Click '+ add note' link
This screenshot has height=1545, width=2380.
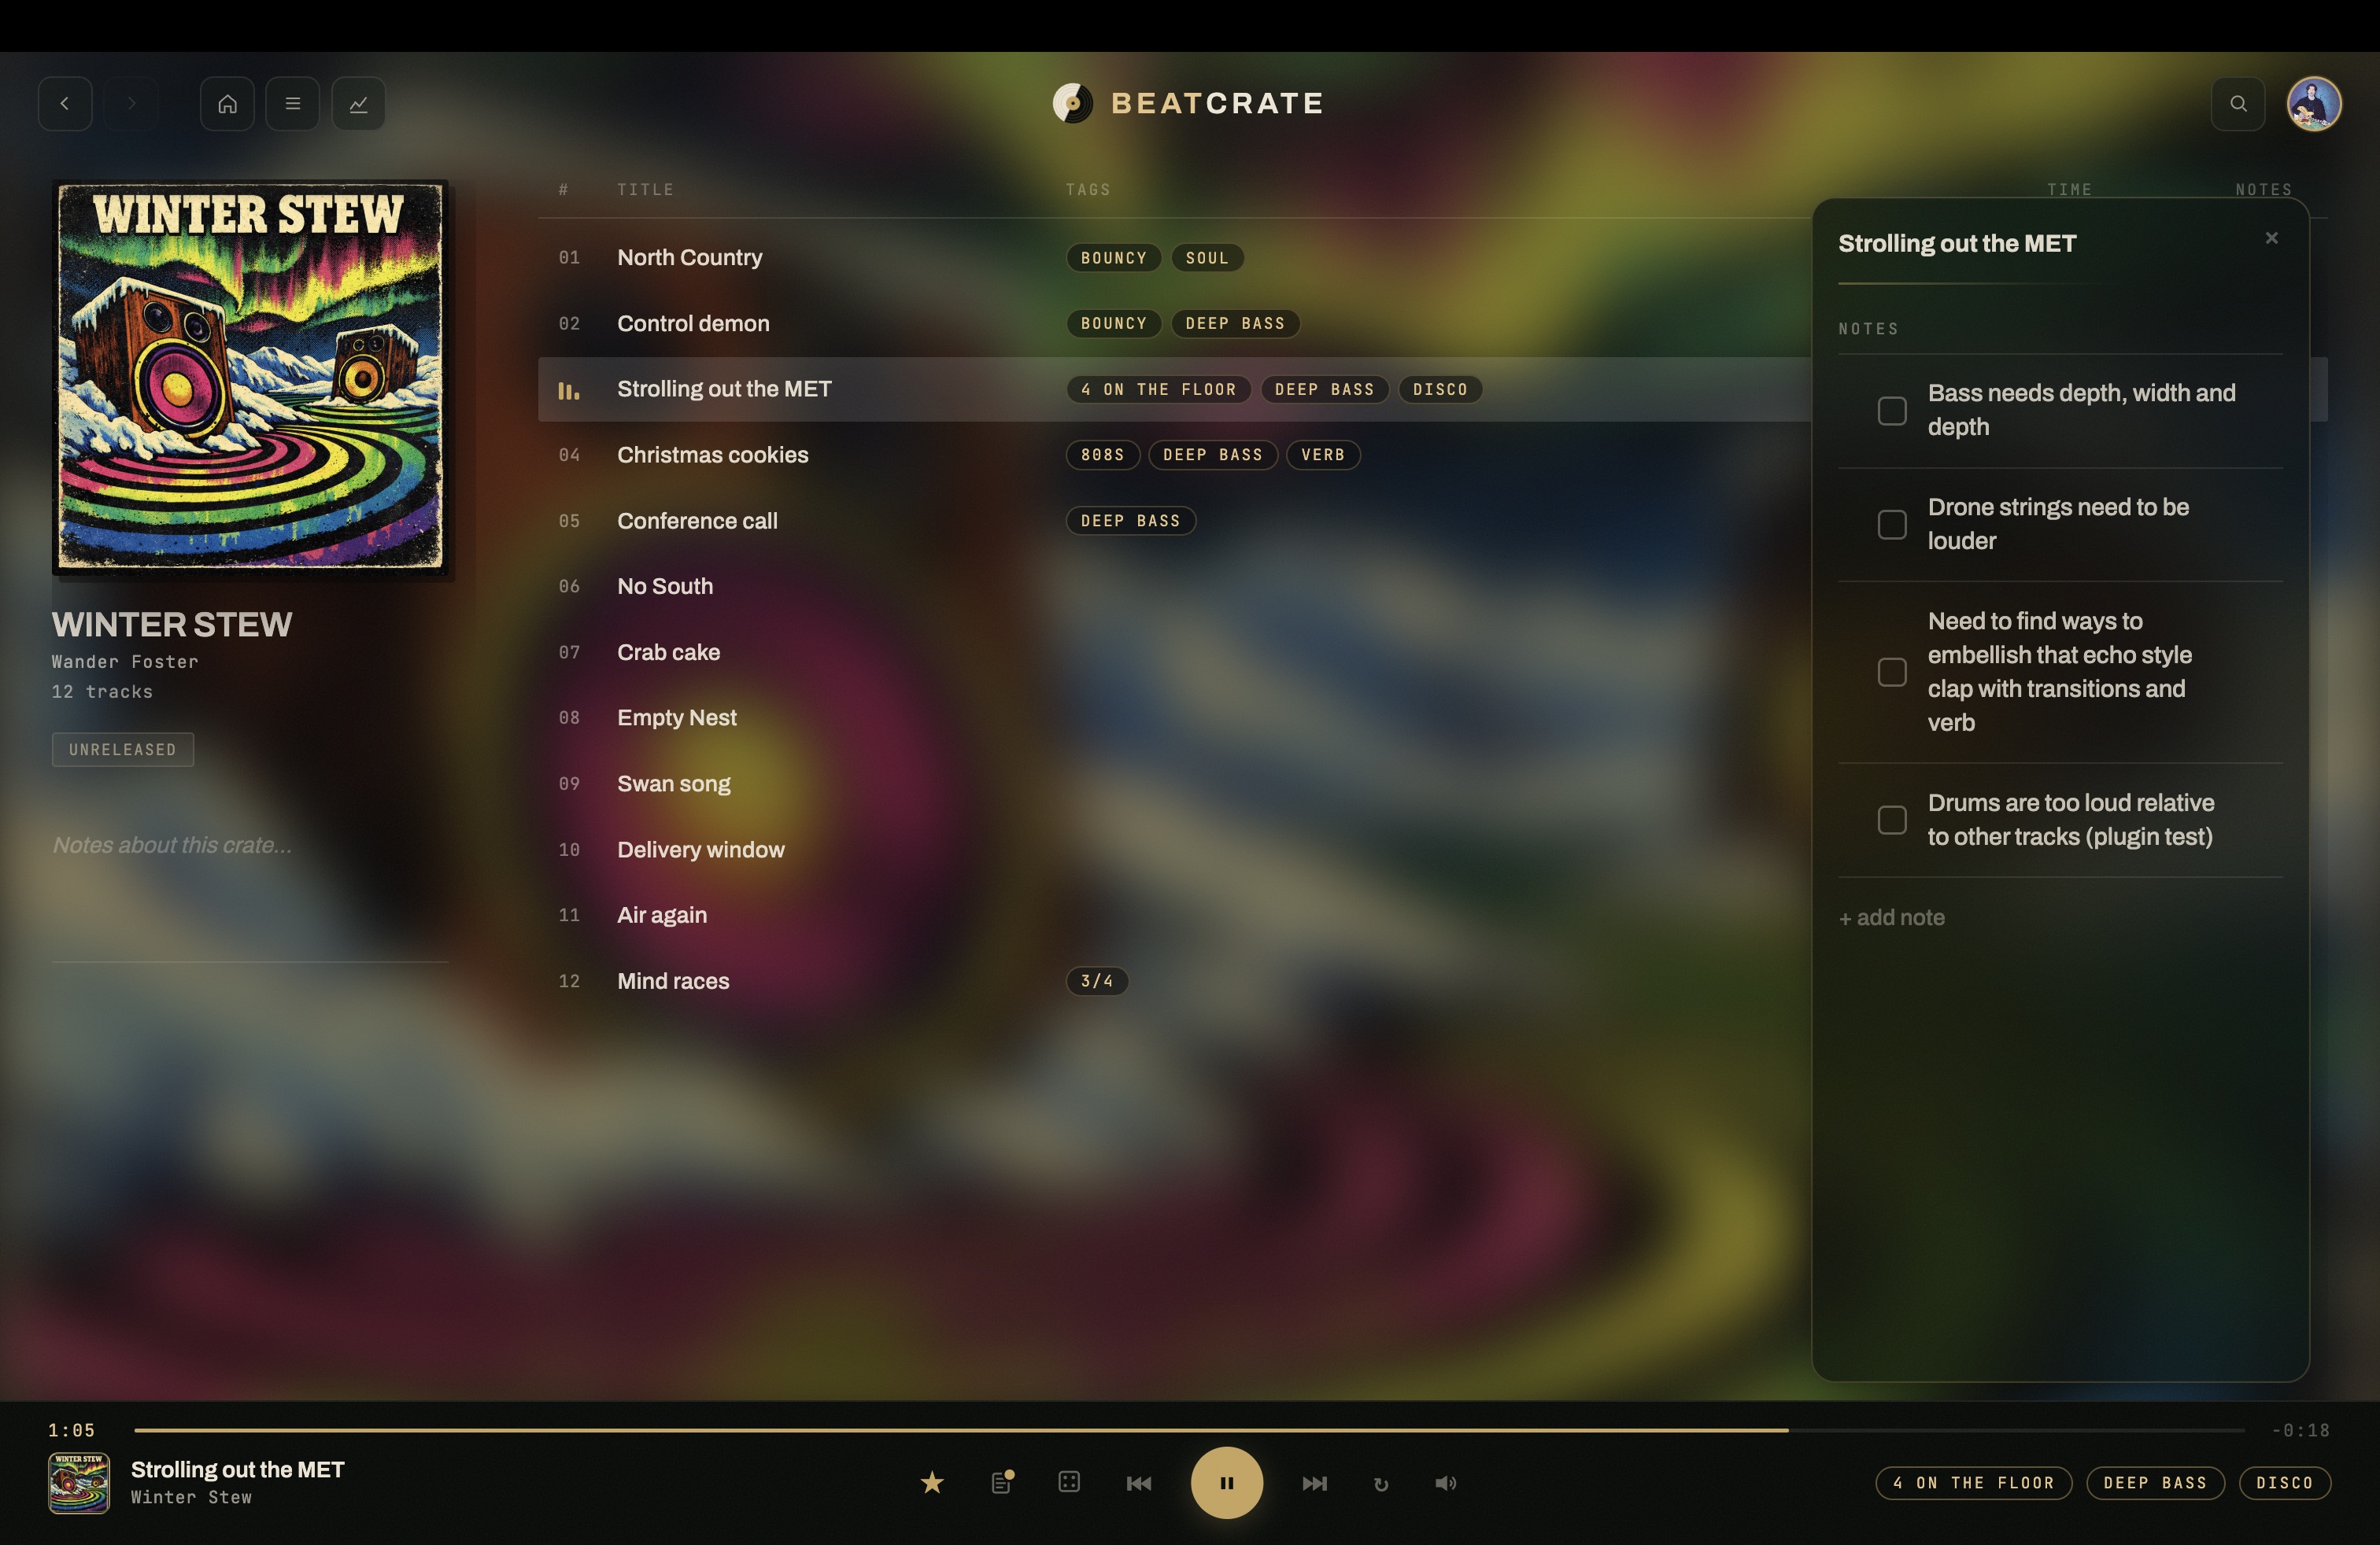coord(1892,917)
